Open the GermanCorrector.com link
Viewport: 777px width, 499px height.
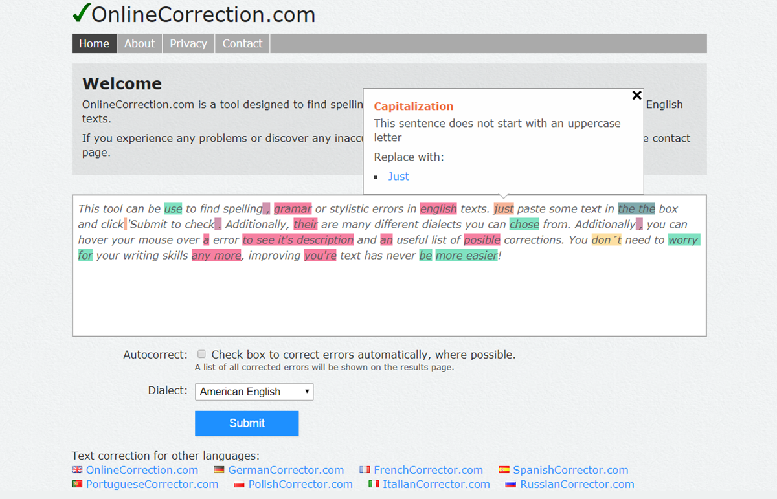click(x=286, y=470)
